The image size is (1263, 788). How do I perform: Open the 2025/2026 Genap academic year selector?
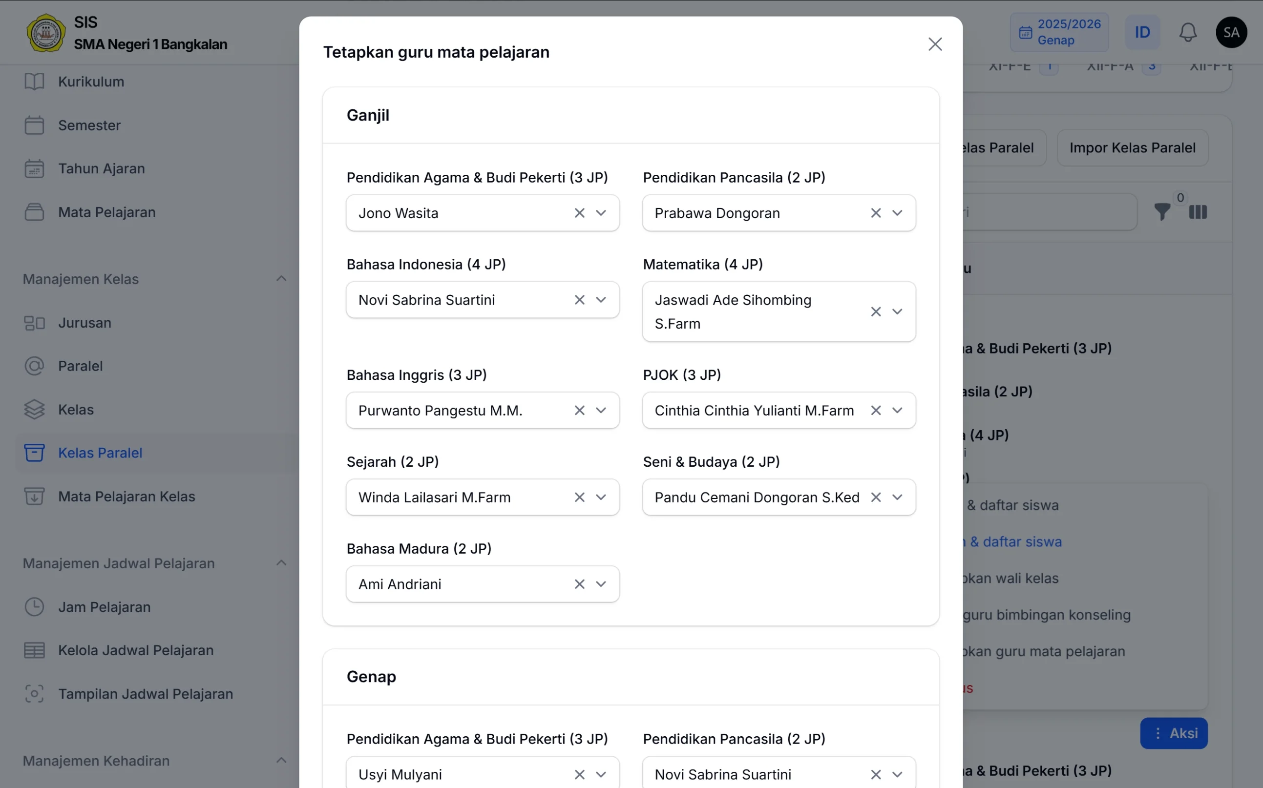tap(1060, 32)
